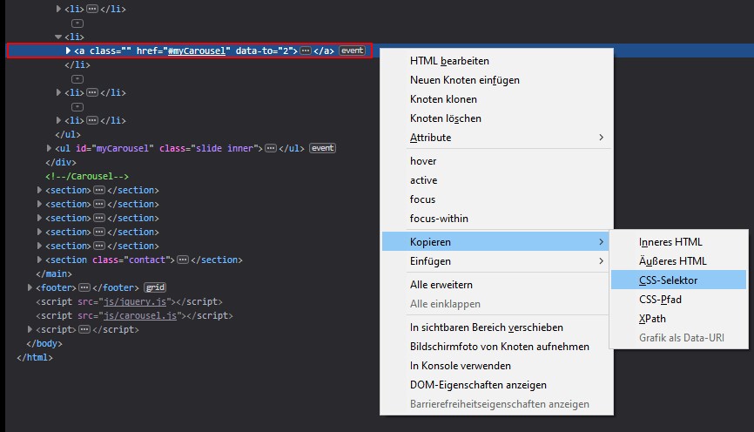Choose In sichtbaren Bereich verschieben
Viewport: 754px width, 432px height.
(497, 327)
